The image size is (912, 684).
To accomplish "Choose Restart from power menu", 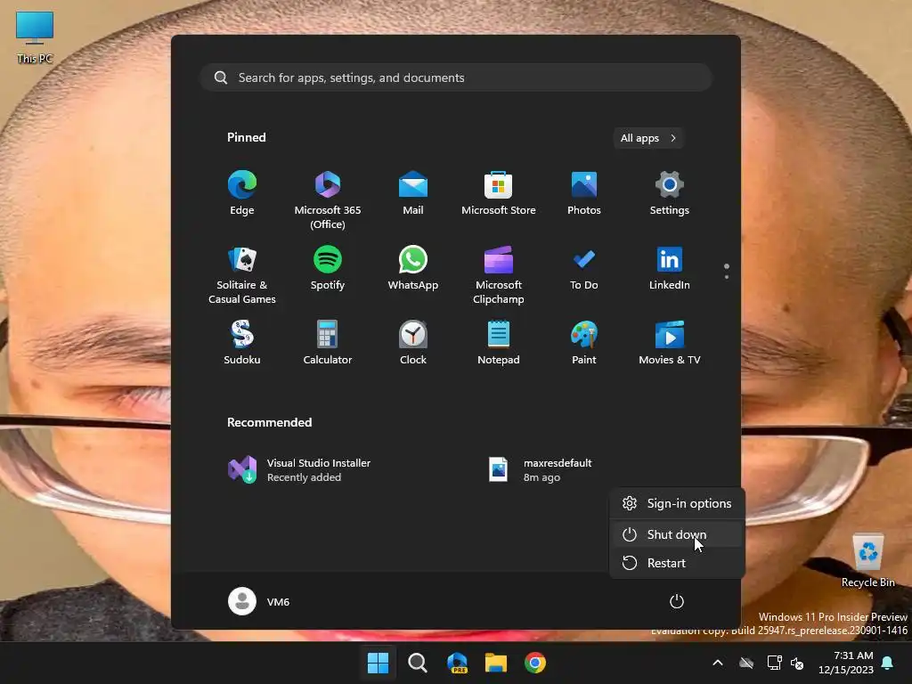I will [677, 563].
